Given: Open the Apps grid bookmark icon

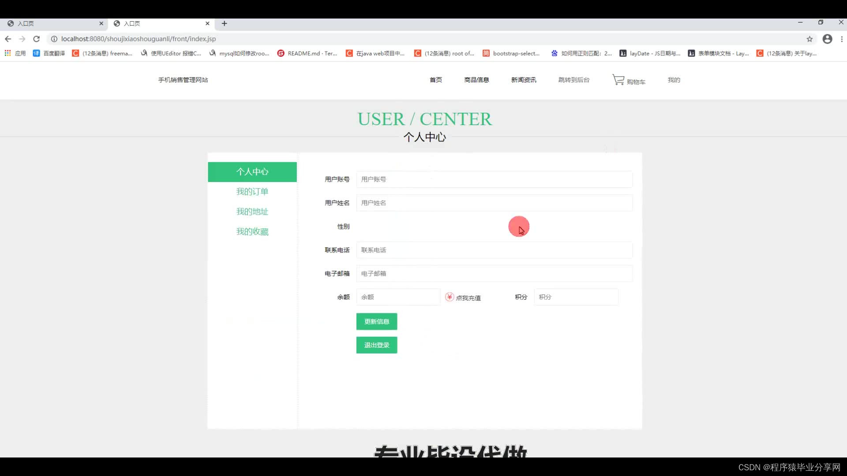Looking at the screenshot, I should [7, 53].
